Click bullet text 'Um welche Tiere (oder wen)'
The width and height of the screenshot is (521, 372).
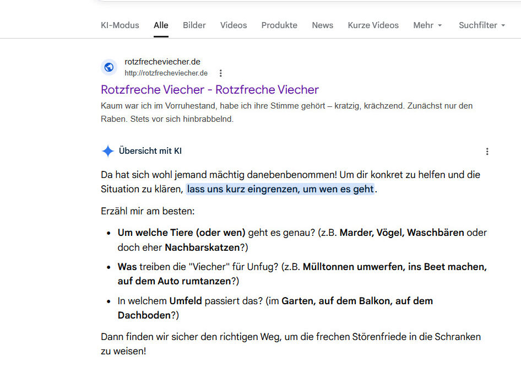tap(181, 233)
